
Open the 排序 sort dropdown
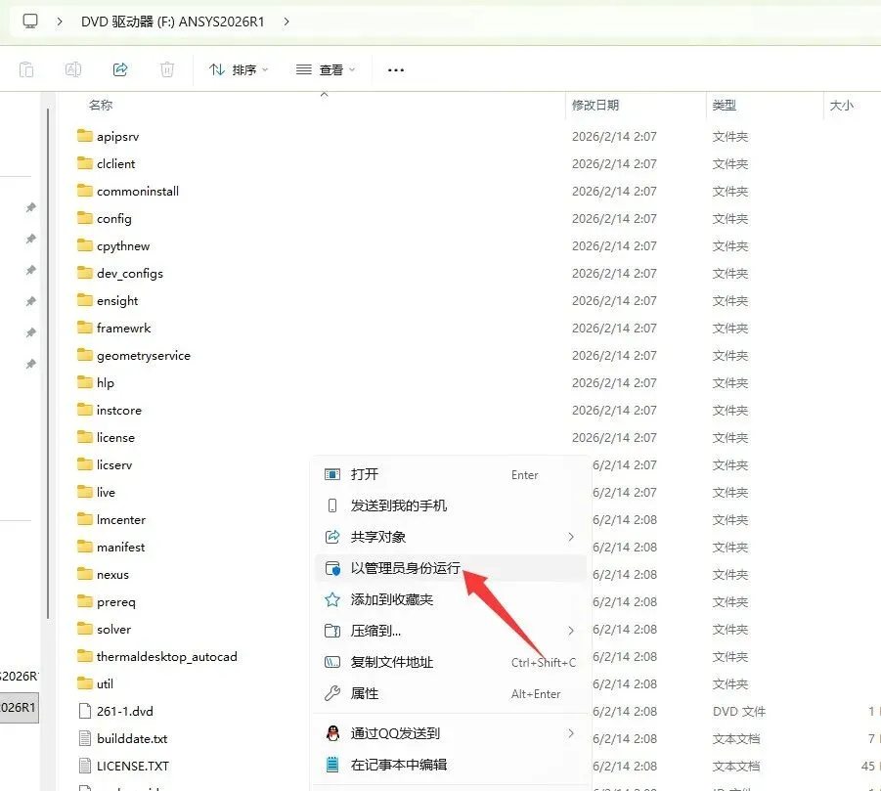(x=239, y=69)
